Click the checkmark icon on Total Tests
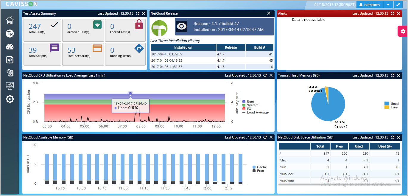Viewport: 408px width, 196px height. (x=55, y=24)
